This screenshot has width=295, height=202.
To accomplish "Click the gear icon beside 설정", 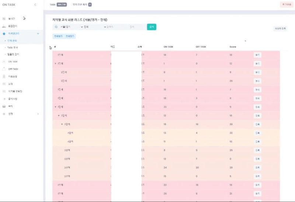I will click(4, 114).
